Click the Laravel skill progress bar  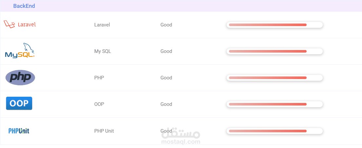pos(275,25)
